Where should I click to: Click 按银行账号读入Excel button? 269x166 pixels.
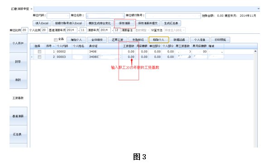(69, 23)
